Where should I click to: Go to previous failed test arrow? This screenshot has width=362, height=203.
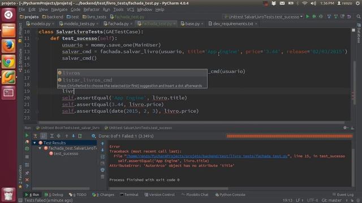click(67, 136)
